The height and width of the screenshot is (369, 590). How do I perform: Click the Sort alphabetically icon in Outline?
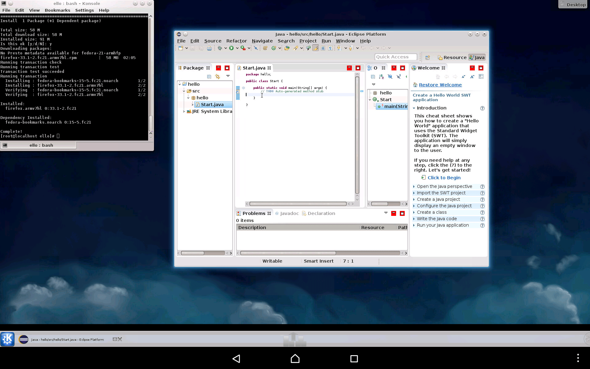pyautogui.click(x=381, y=77)
